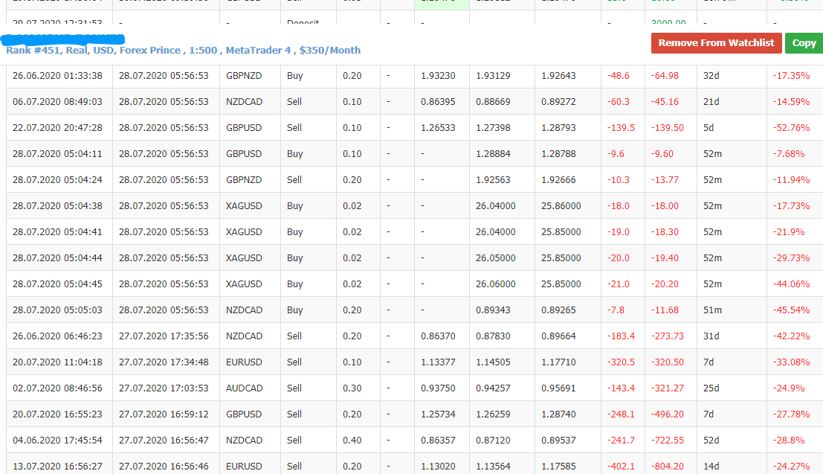Image resolution: width=823 pixels, height=474 pixels.
Task: Click profit value -139.50
Action: 667,128
